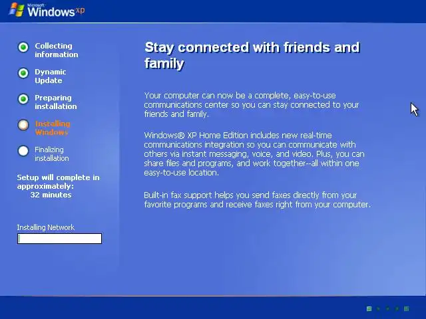Click the paragraph beginning 'Your computer can now'

click(x=252, y=105)
